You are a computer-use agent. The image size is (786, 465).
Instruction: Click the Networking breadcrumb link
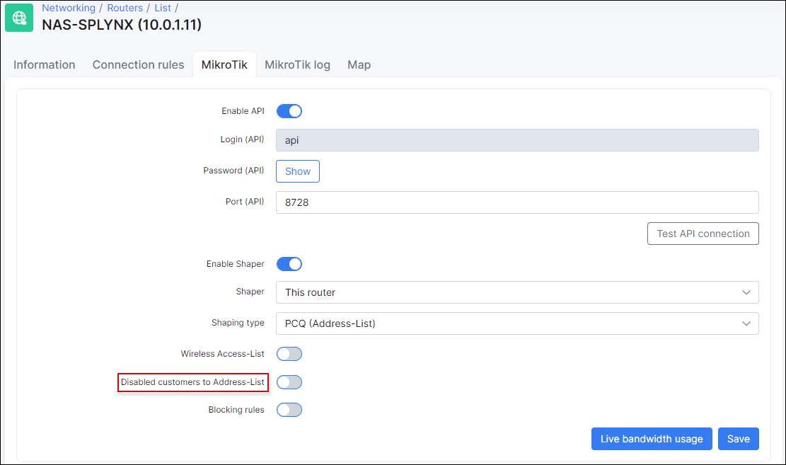click(69, 8)
